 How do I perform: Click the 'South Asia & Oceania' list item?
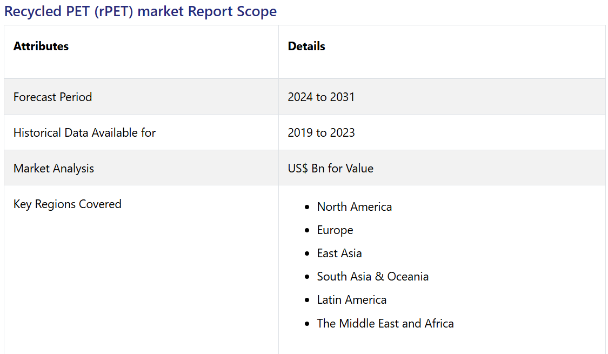(x=372, y=277)
